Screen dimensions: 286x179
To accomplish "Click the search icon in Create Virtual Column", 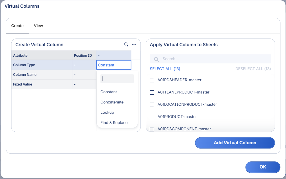I will pyautogui.click(x=126, y=44).
